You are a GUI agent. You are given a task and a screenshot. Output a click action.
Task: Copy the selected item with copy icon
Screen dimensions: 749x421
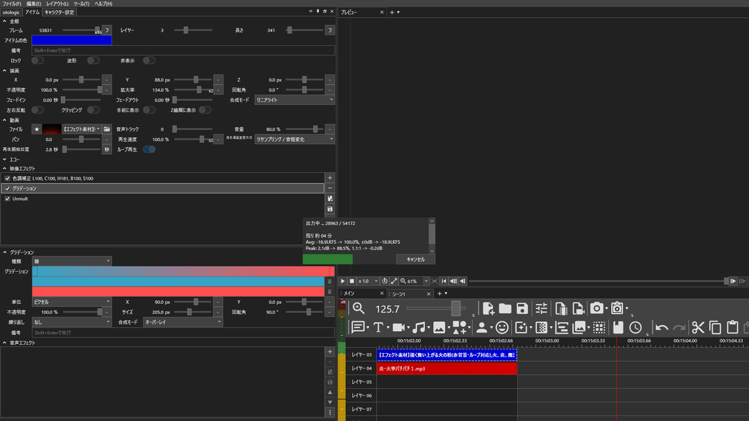point(715,327)
